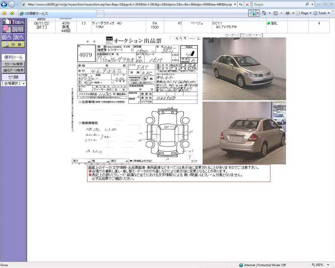Open the address bar history dropdown
The width and height of the screenshot is (335, 268).
pyautogui.click(x=235, y=4)
